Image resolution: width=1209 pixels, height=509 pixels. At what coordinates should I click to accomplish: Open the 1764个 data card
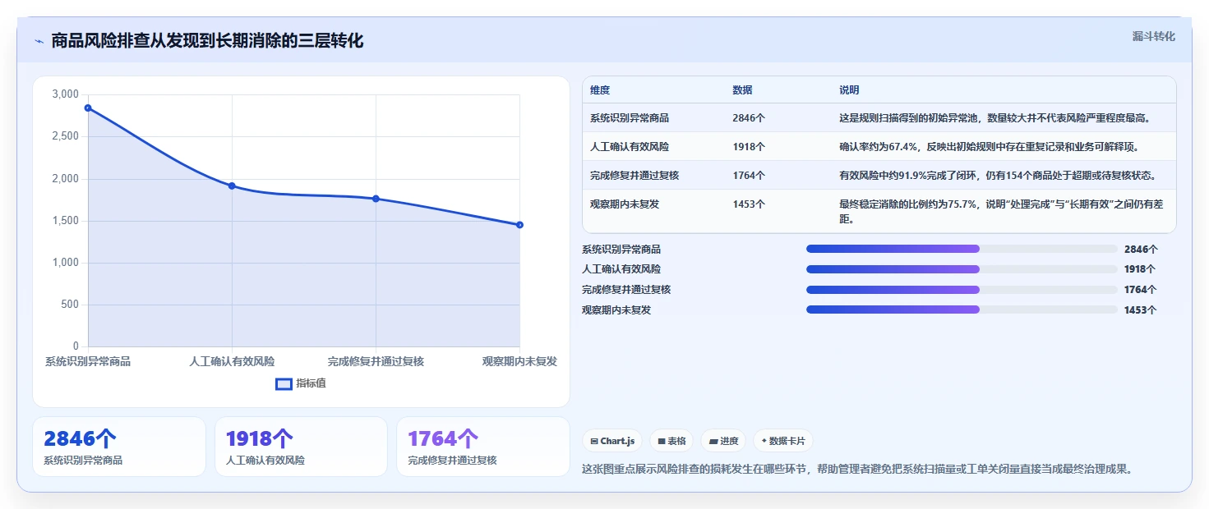483,447
